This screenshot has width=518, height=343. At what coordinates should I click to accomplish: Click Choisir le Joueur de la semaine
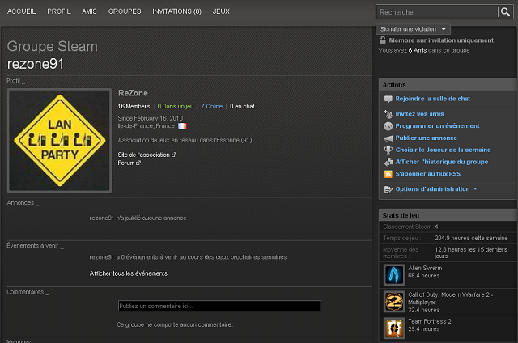tap(443, 150)
